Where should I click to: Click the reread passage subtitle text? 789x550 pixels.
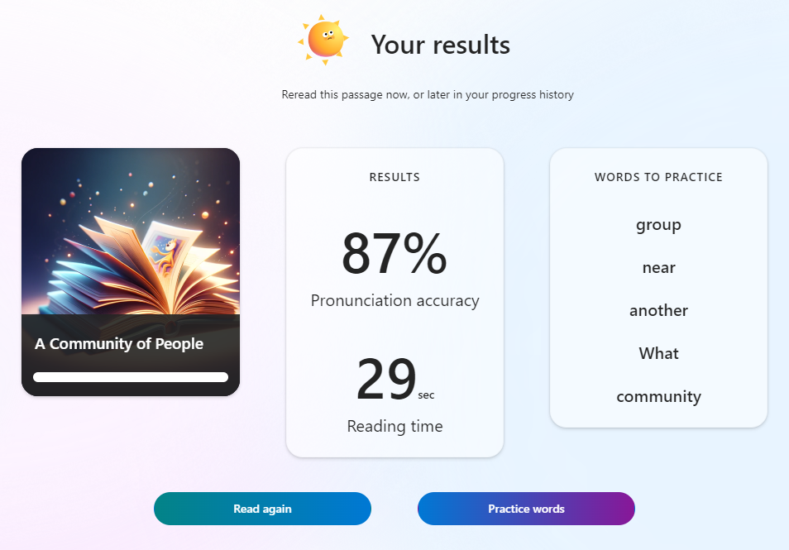coord(428,94)
